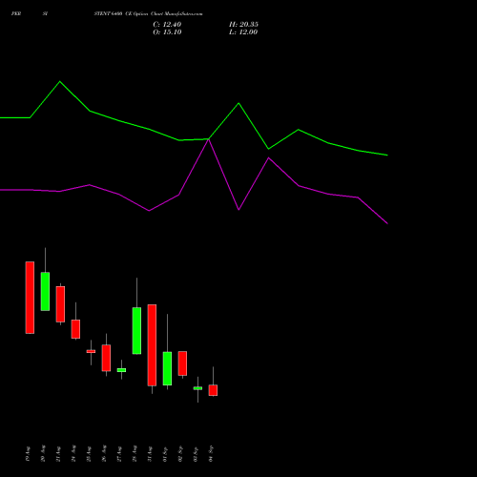
Task: Click the green candlestick for 01 Sep
Action: (x=167, y=368)
